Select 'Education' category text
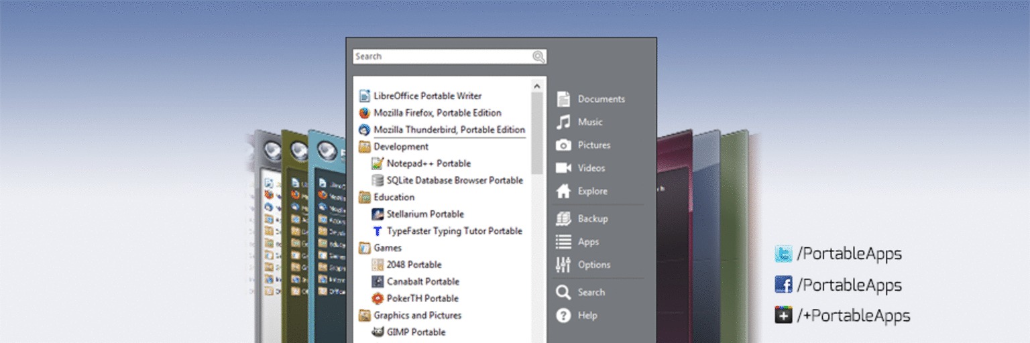1030x343 pixels. coord(394,197)
